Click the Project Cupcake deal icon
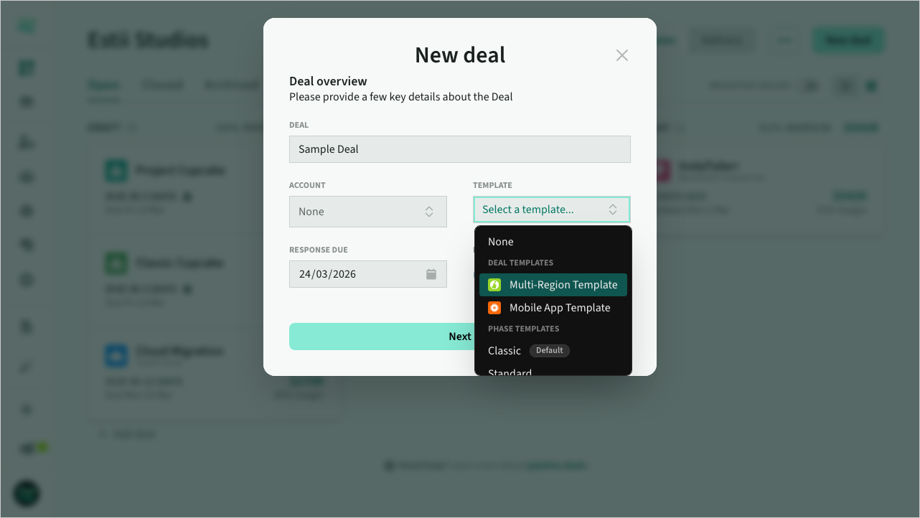The height and width of the screenshot is (518, 920). click(116, 171)
